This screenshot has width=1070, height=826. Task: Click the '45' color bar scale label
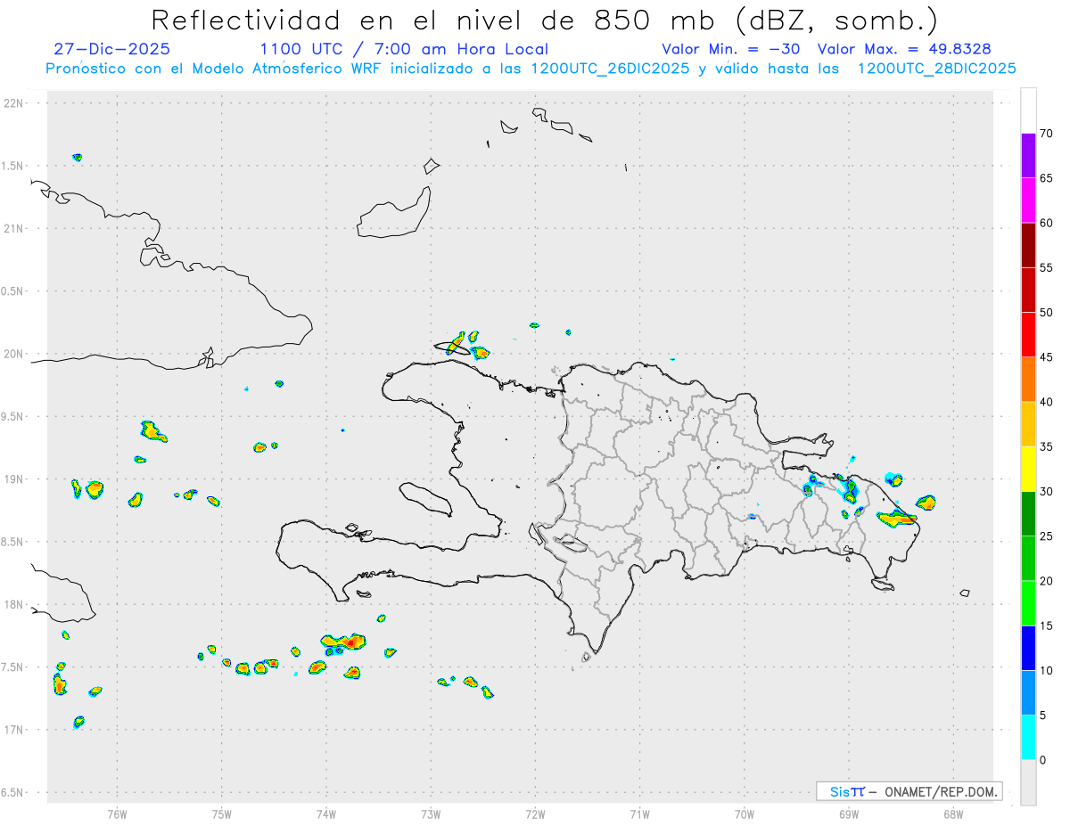1047,357
